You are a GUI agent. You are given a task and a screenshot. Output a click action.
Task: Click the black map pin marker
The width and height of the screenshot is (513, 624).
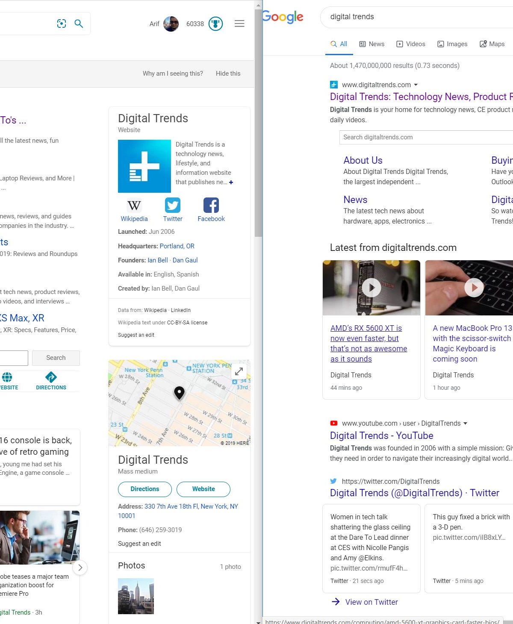click(180, 393)
